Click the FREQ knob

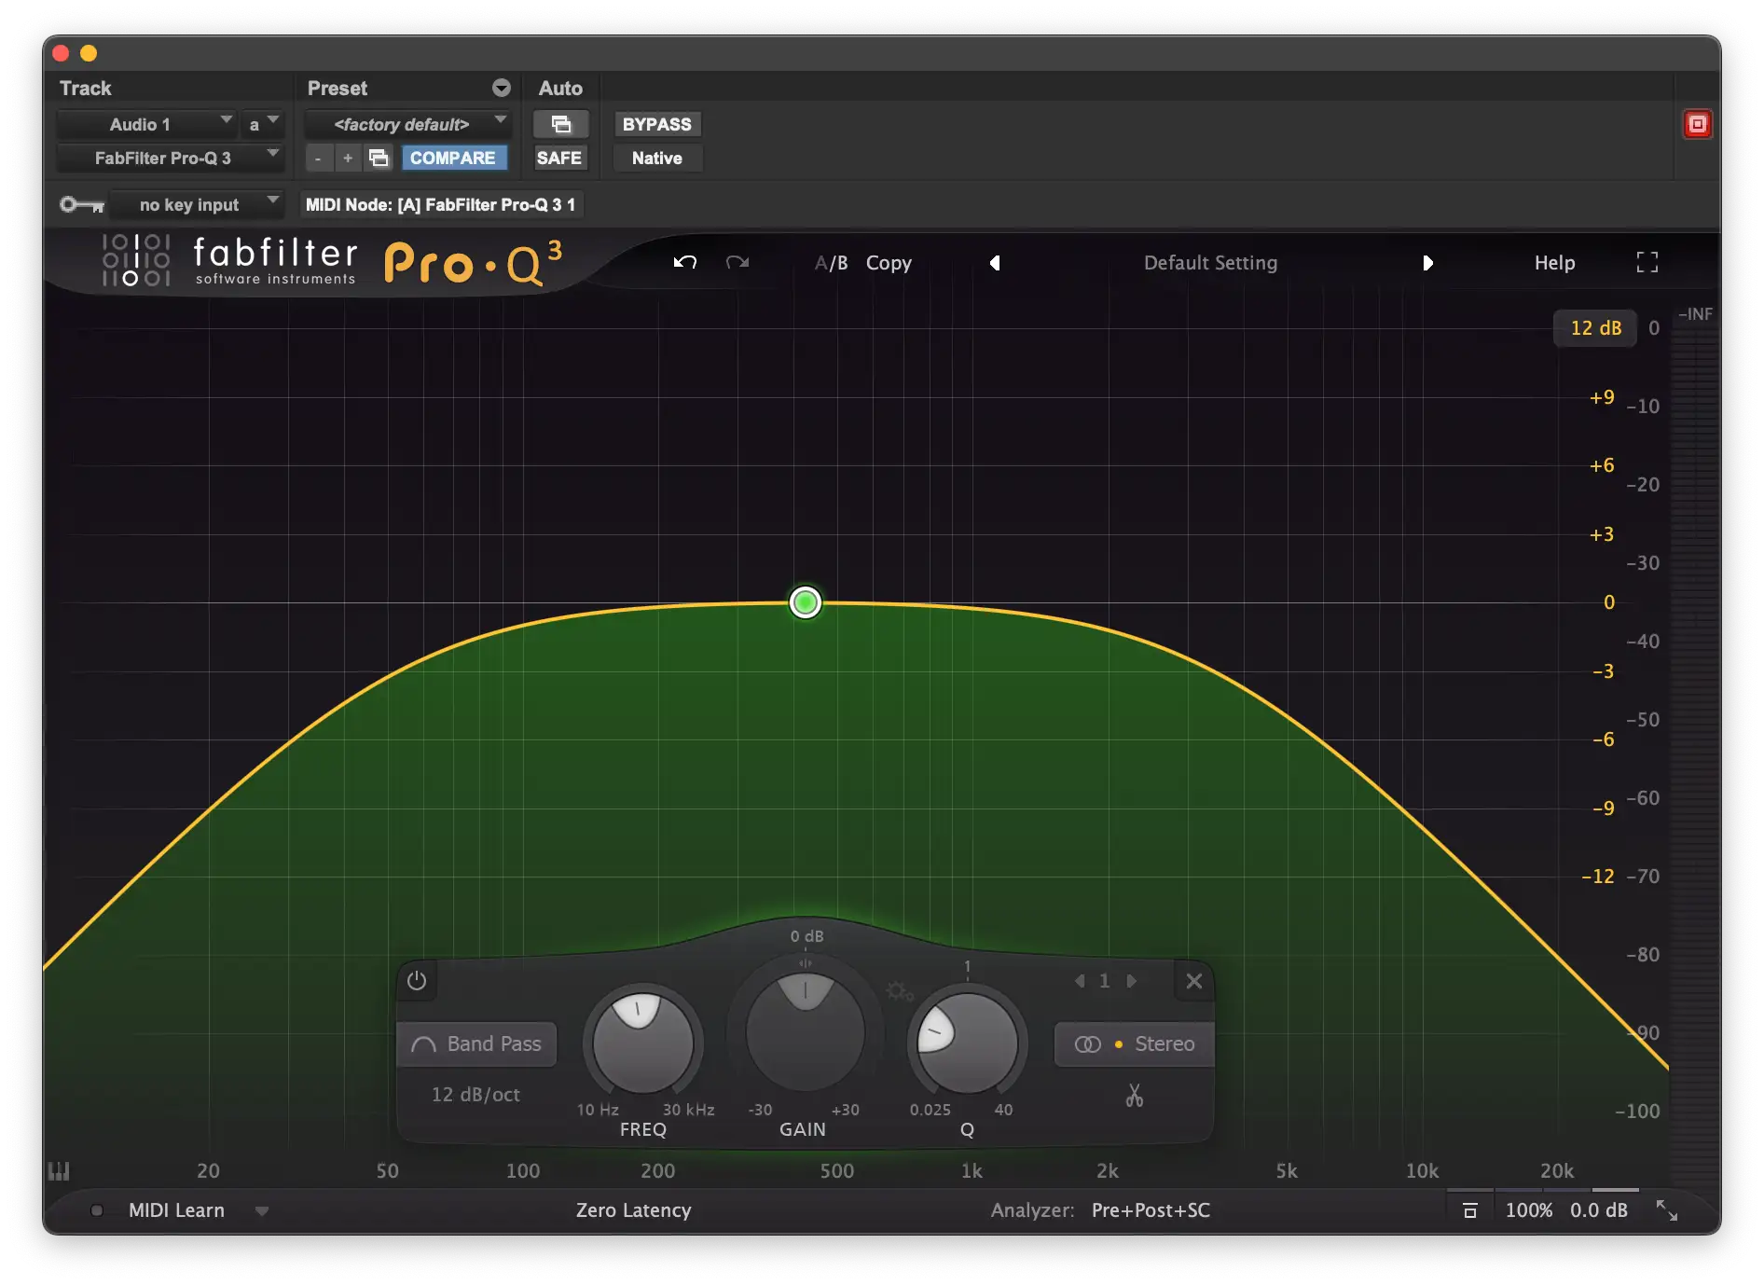point(642,1042)
